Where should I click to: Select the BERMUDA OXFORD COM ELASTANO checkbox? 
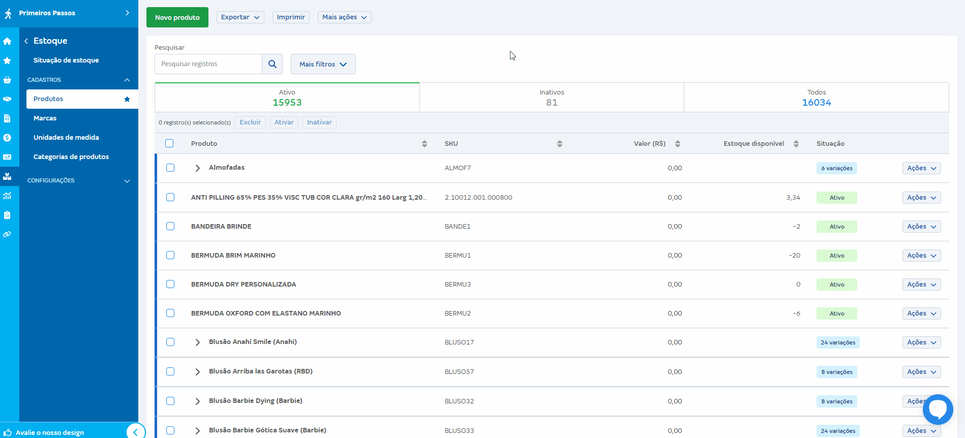170,313
